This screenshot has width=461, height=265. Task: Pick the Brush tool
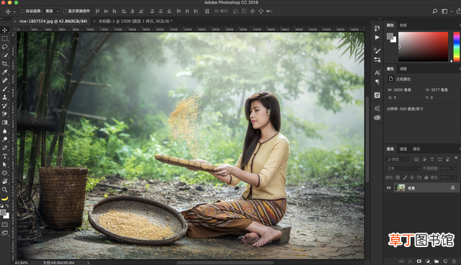click(5, 89)
